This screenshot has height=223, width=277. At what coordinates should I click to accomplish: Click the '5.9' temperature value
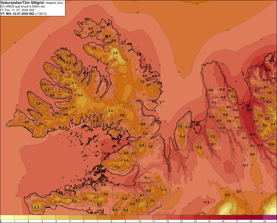coord(267,119)
